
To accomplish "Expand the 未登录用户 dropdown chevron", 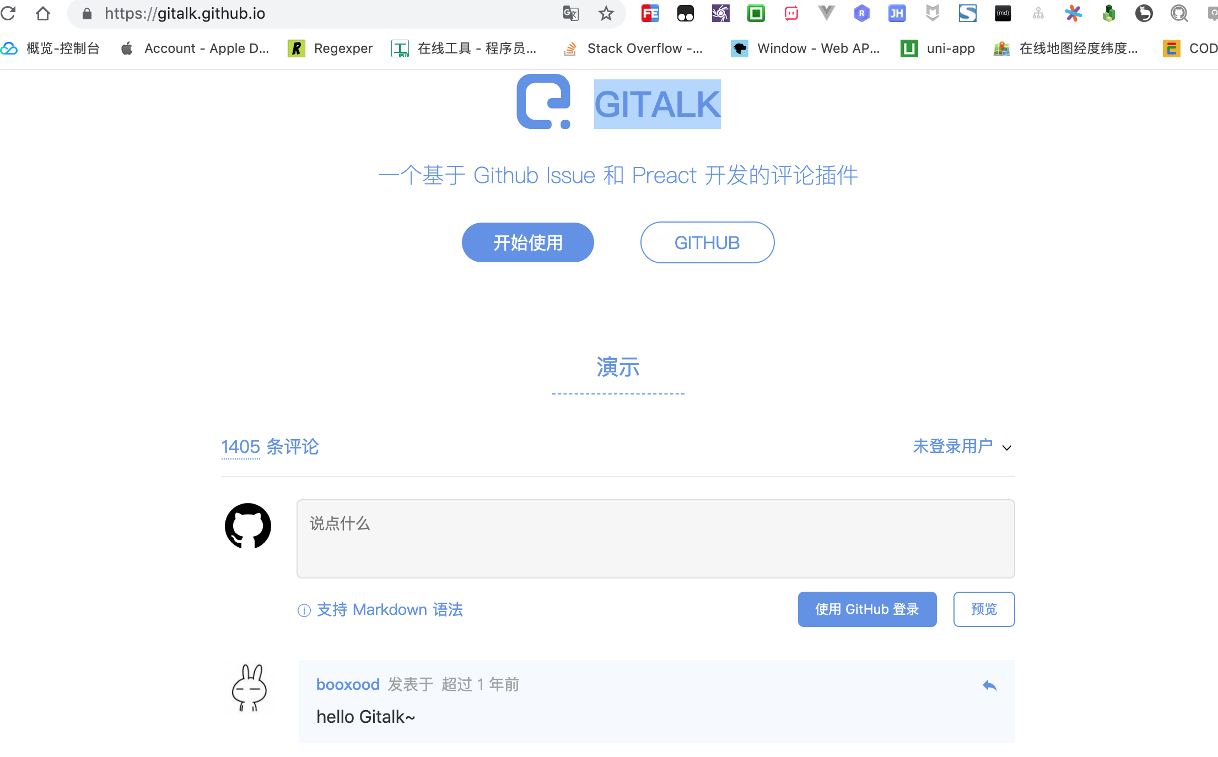I will click(1007, 448).
